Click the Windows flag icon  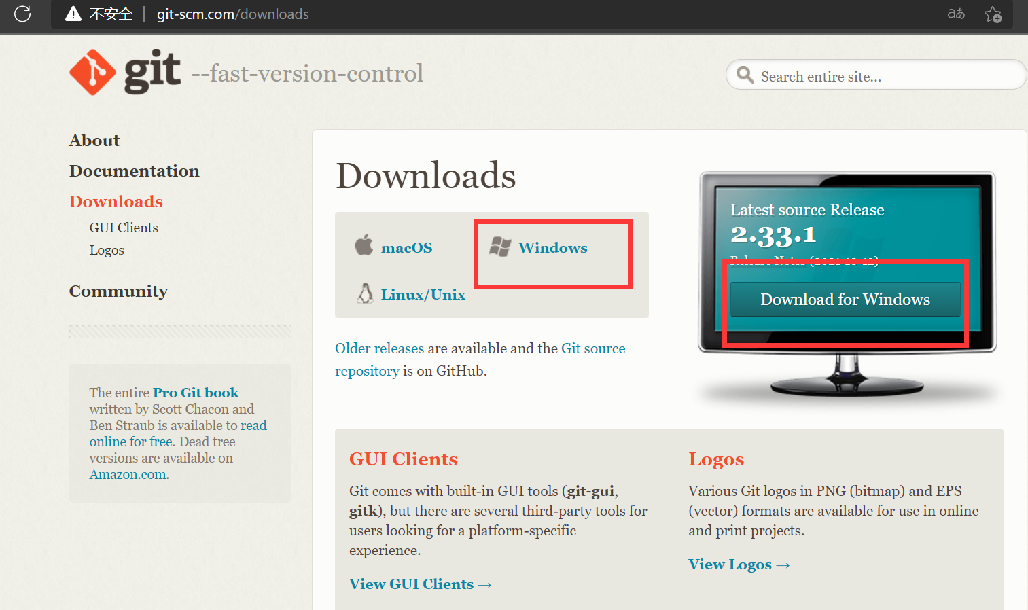pyautogui.click(x=500, y=247)
